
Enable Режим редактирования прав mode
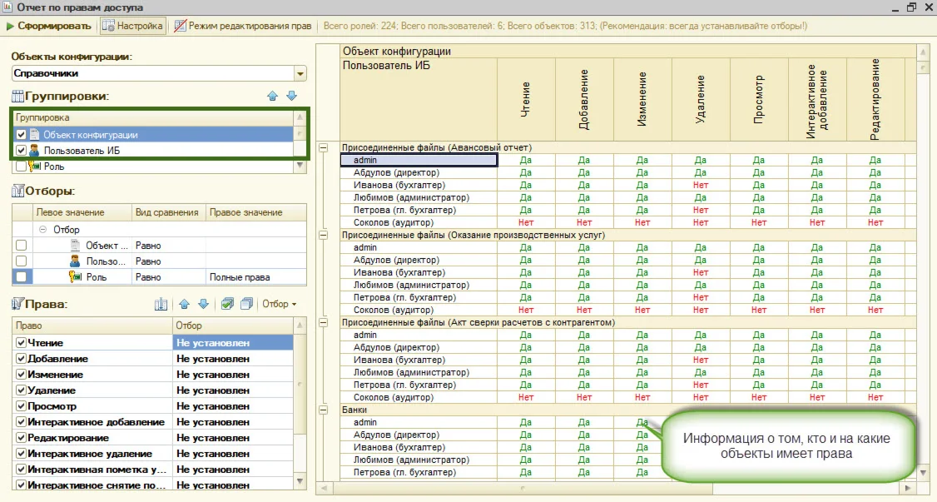coord(242,26)
